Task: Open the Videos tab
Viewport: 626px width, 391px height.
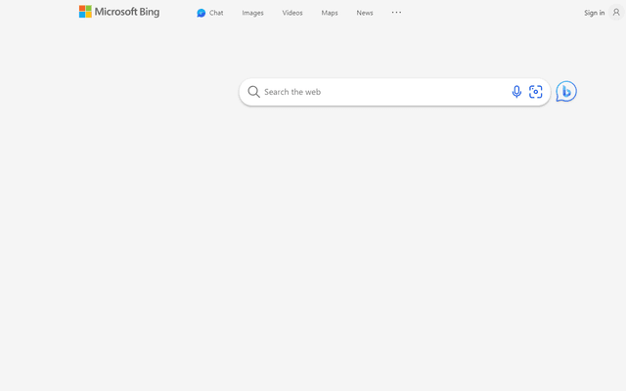Action: click(292, 13)
